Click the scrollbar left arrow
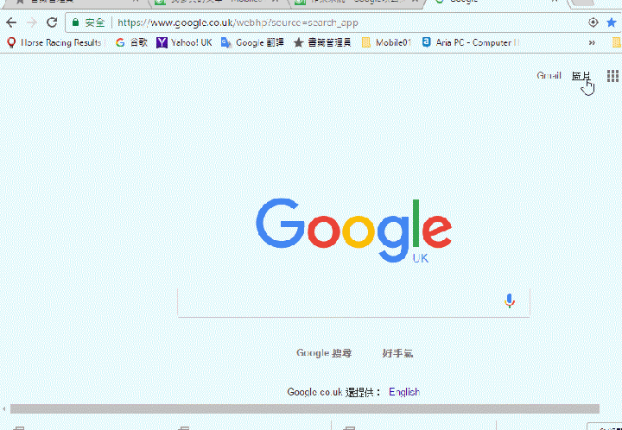Viewport: 622px width, 430px height. (4, 408)
